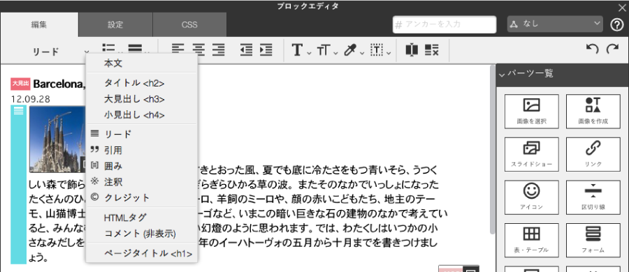Open the リード block type dropdown
This screenshot has height=272, width=629.
tap(60, 52)
